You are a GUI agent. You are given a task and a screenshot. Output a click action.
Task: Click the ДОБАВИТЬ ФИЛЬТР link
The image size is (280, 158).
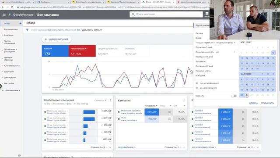92,30
